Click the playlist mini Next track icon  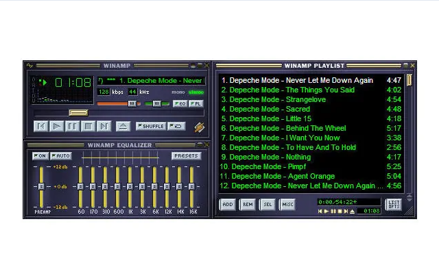(346, 211)
